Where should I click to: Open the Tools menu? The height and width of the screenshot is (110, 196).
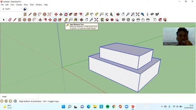click(x=32, y=5)
